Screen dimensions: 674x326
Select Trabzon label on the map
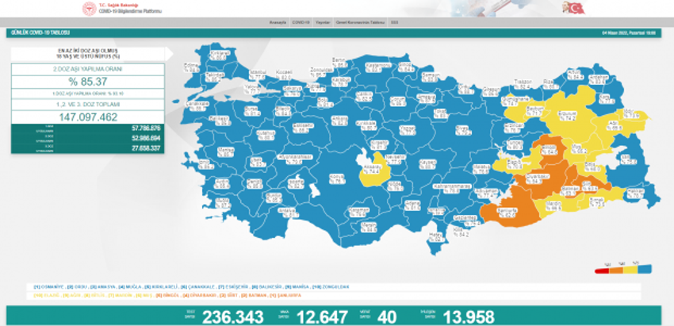tap(523, 83)
